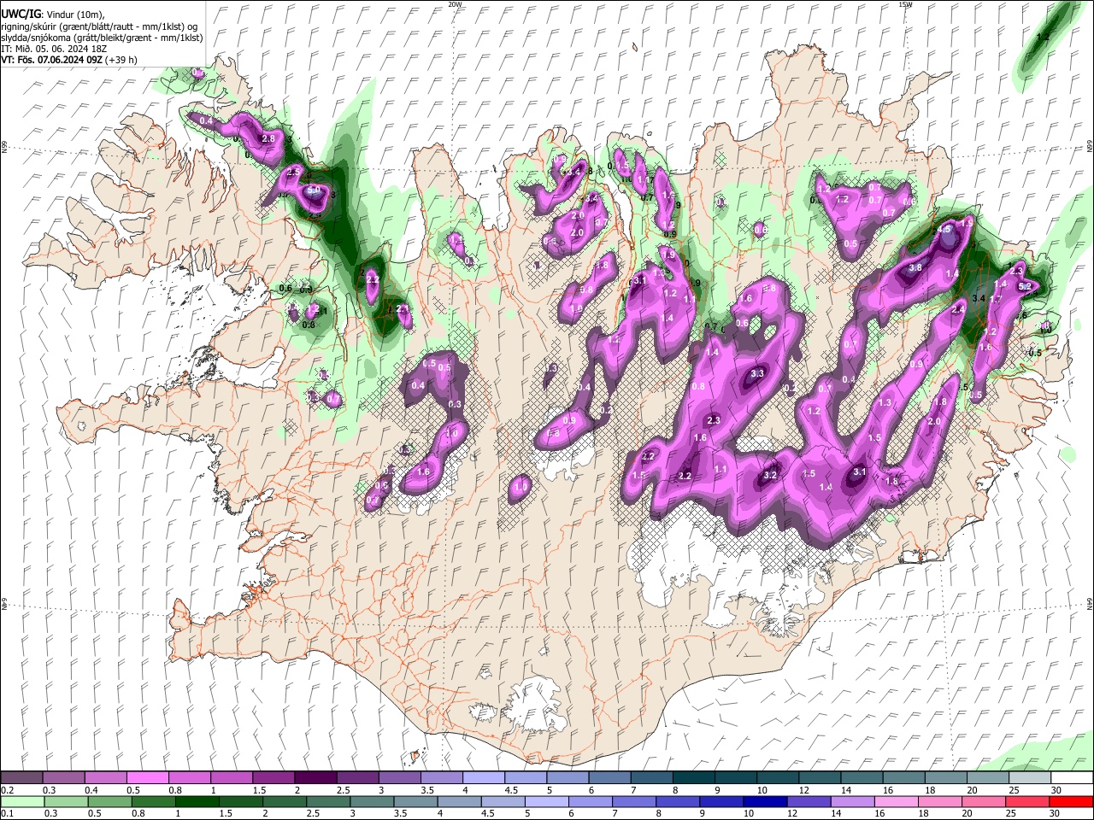The height and width of the screenshot is (820, 1094).
Task: Click the '3.2' precipitation value on the map
Action: [769, 475]
